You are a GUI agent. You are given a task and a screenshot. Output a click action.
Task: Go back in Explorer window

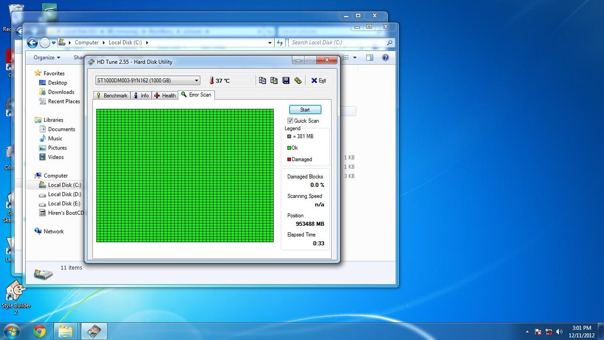[32, 43]
